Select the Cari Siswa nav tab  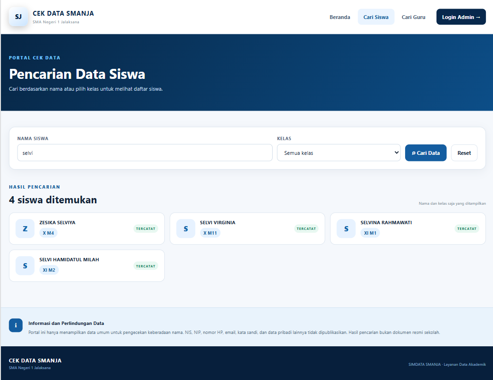coord(376,17)
